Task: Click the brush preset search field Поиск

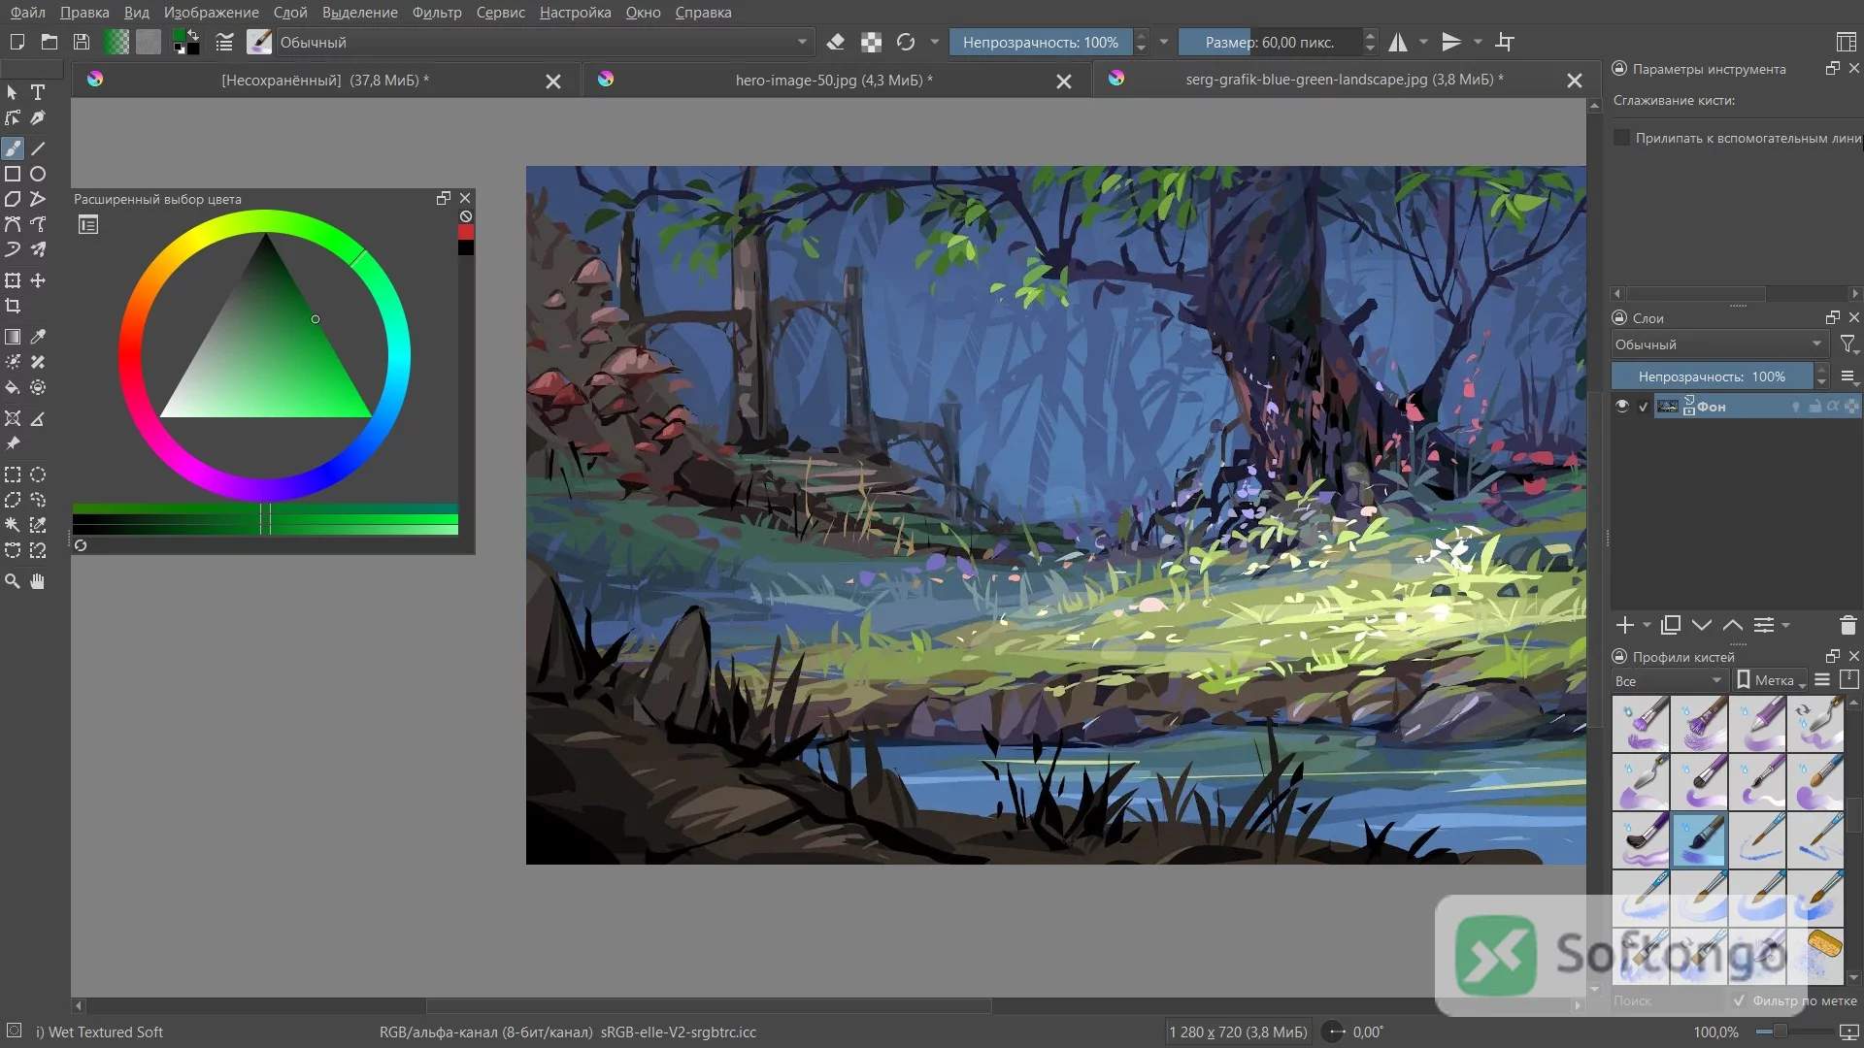Action: click(1668, 1000)
